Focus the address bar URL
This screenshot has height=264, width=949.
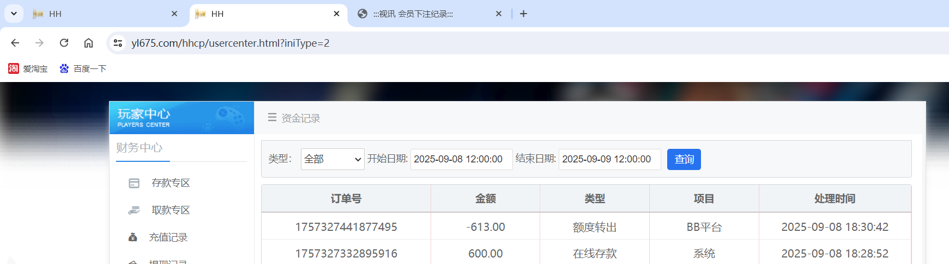click(231, 43)
